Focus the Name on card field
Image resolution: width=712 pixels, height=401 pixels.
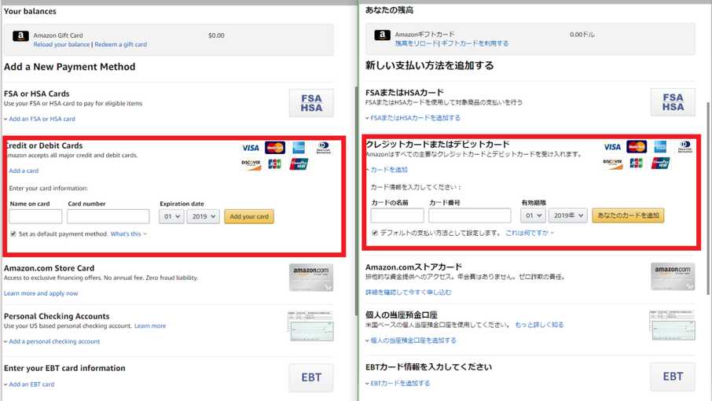35,217
